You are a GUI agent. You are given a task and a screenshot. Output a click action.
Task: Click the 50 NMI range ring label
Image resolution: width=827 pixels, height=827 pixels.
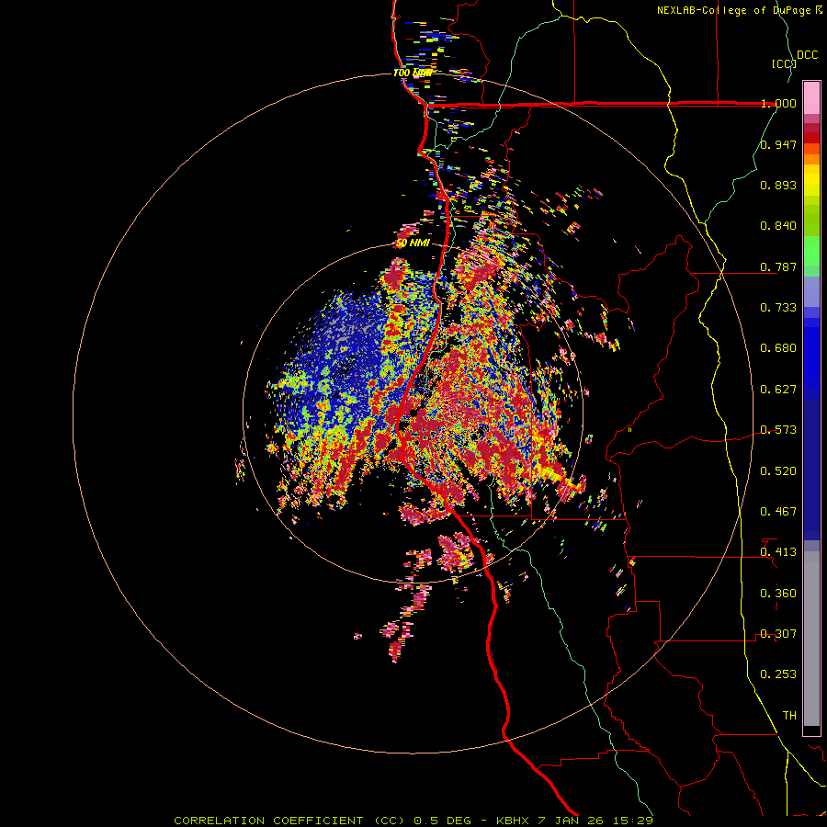click(413, 244)
